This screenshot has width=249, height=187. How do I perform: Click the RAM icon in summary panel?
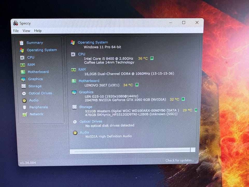coord(73,70)
